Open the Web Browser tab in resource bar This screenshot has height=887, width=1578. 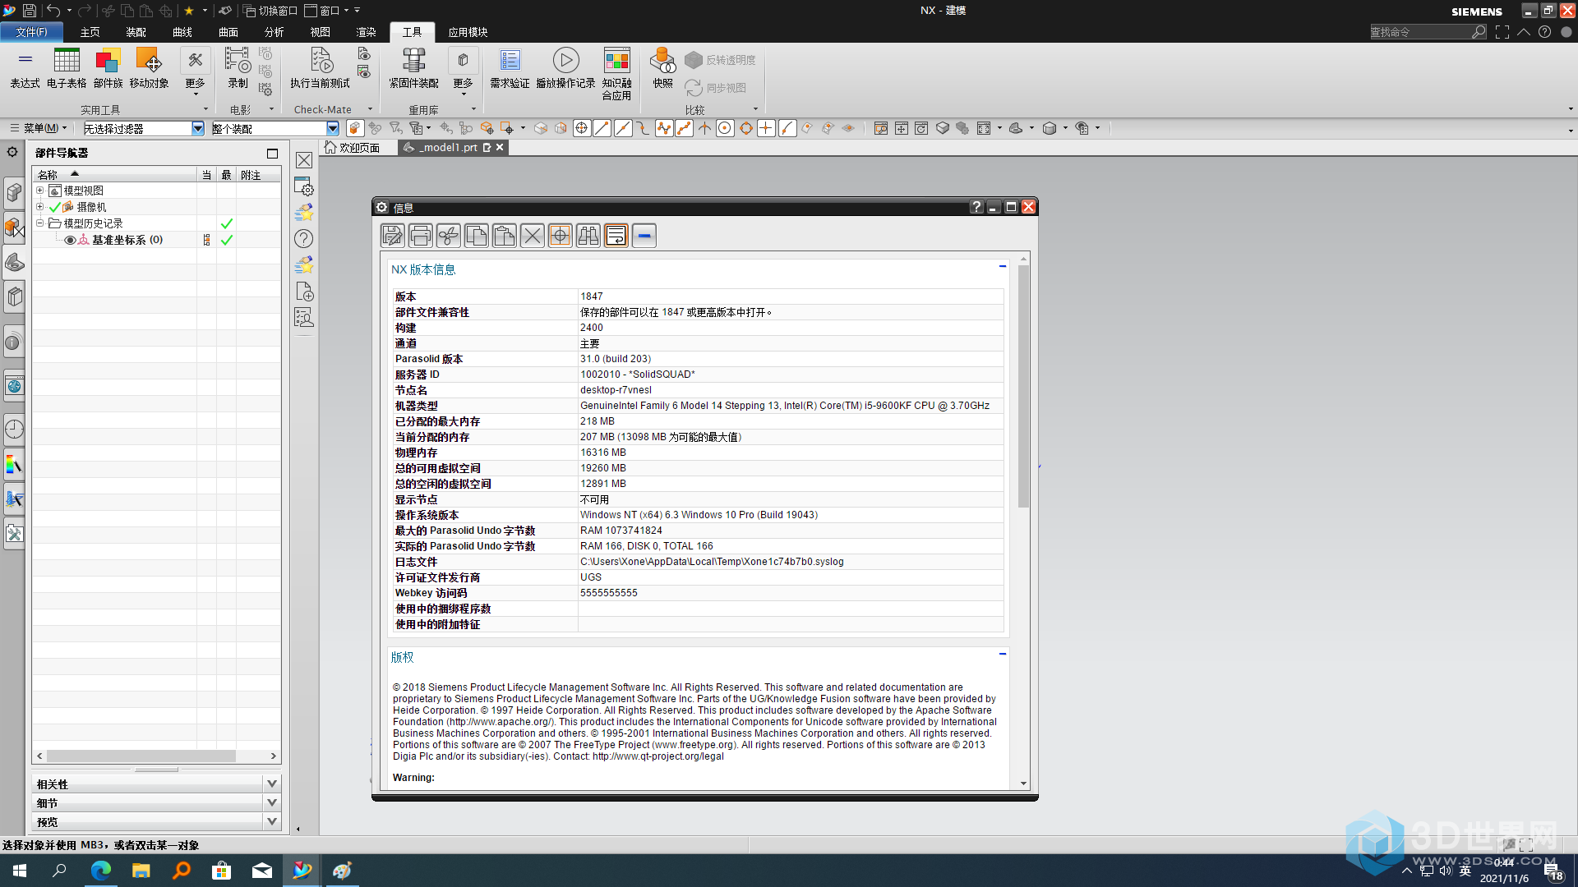pyautogui.click(x=14, y=386)
